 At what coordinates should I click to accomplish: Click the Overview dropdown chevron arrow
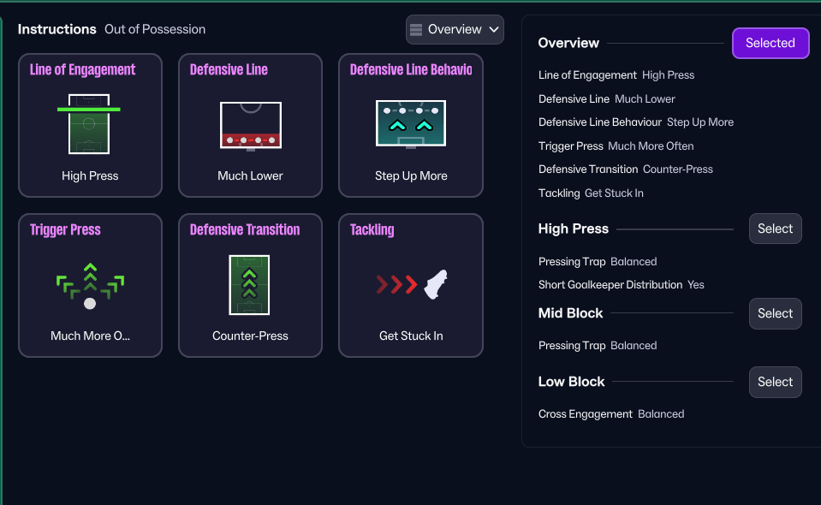point(493,30)
